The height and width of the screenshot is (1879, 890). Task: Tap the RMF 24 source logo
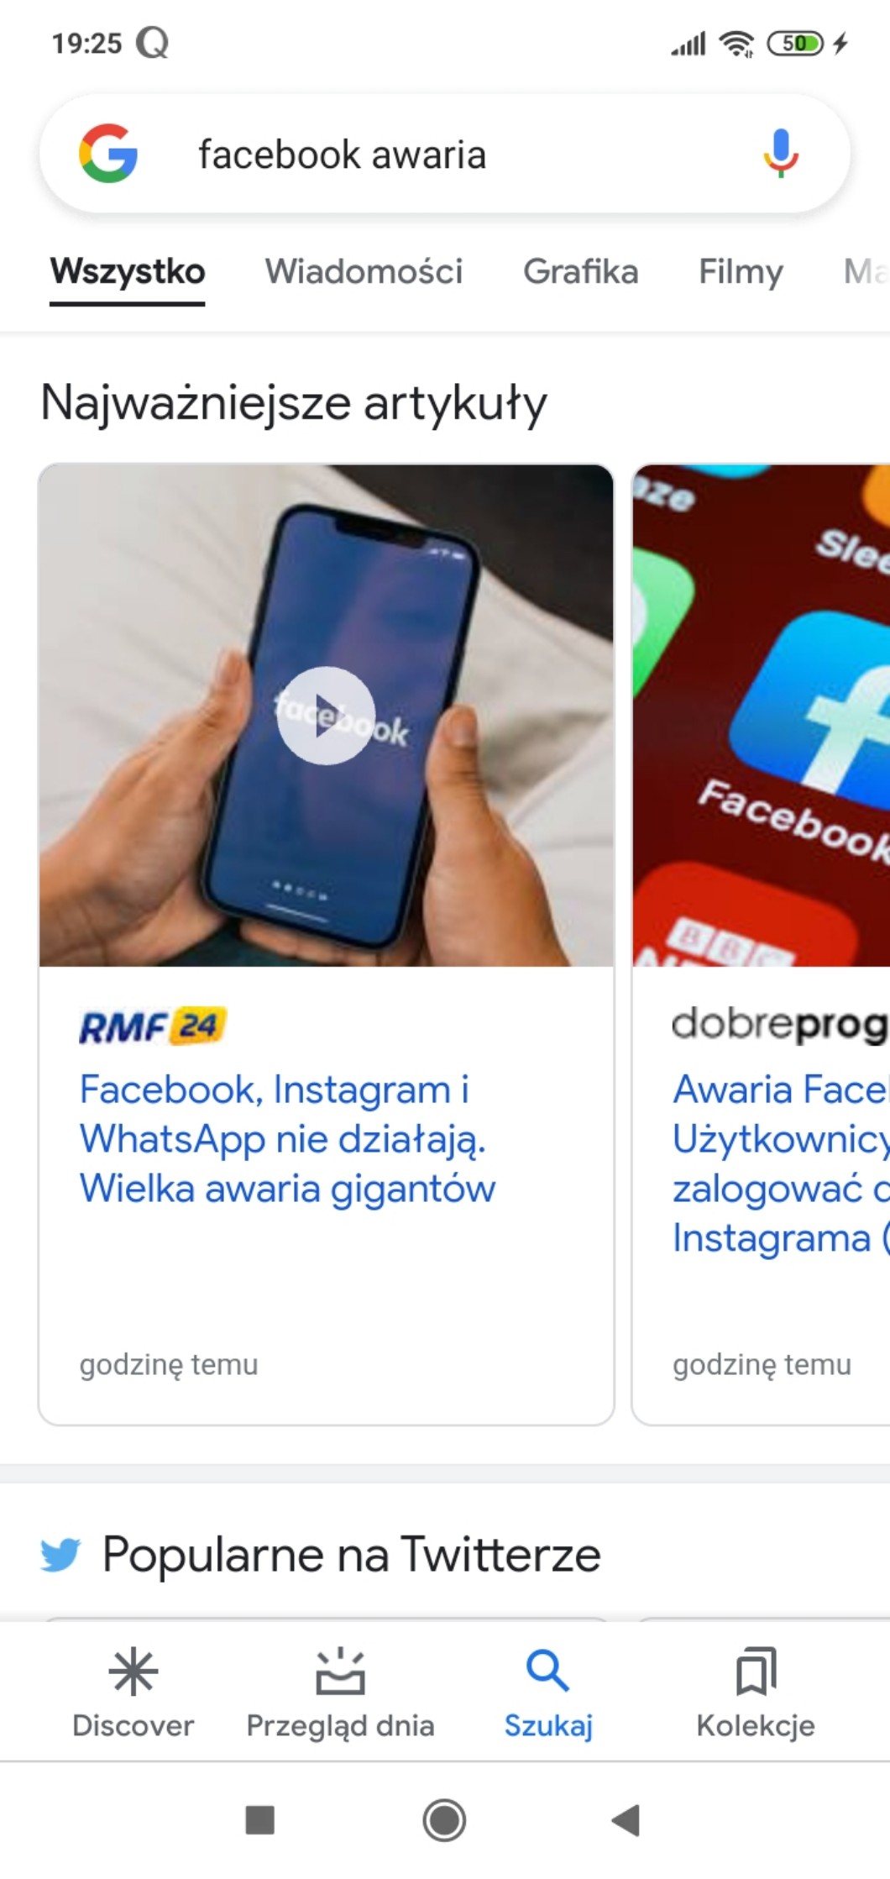pyautogui.click(x=153, y=1026)
